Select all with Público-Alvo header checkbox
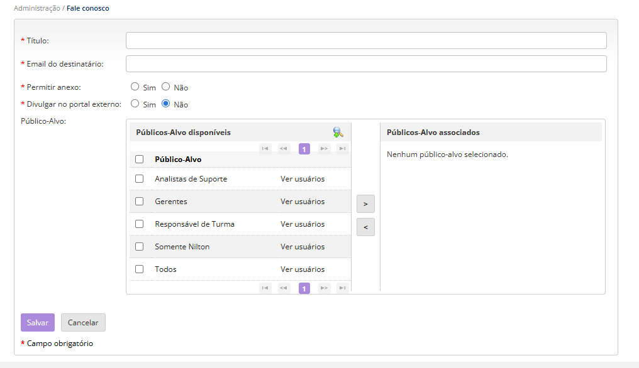The width and height of the screenshot is (639, 368). pos(140,160)
